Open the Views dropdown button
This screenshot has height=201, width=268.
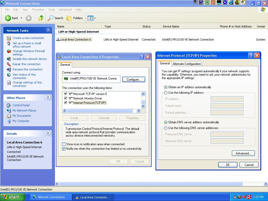91,18
